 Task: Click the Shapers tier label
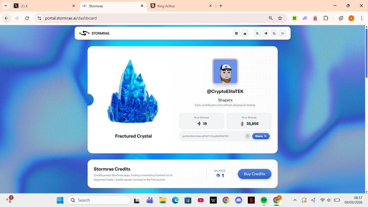(225, 100)
